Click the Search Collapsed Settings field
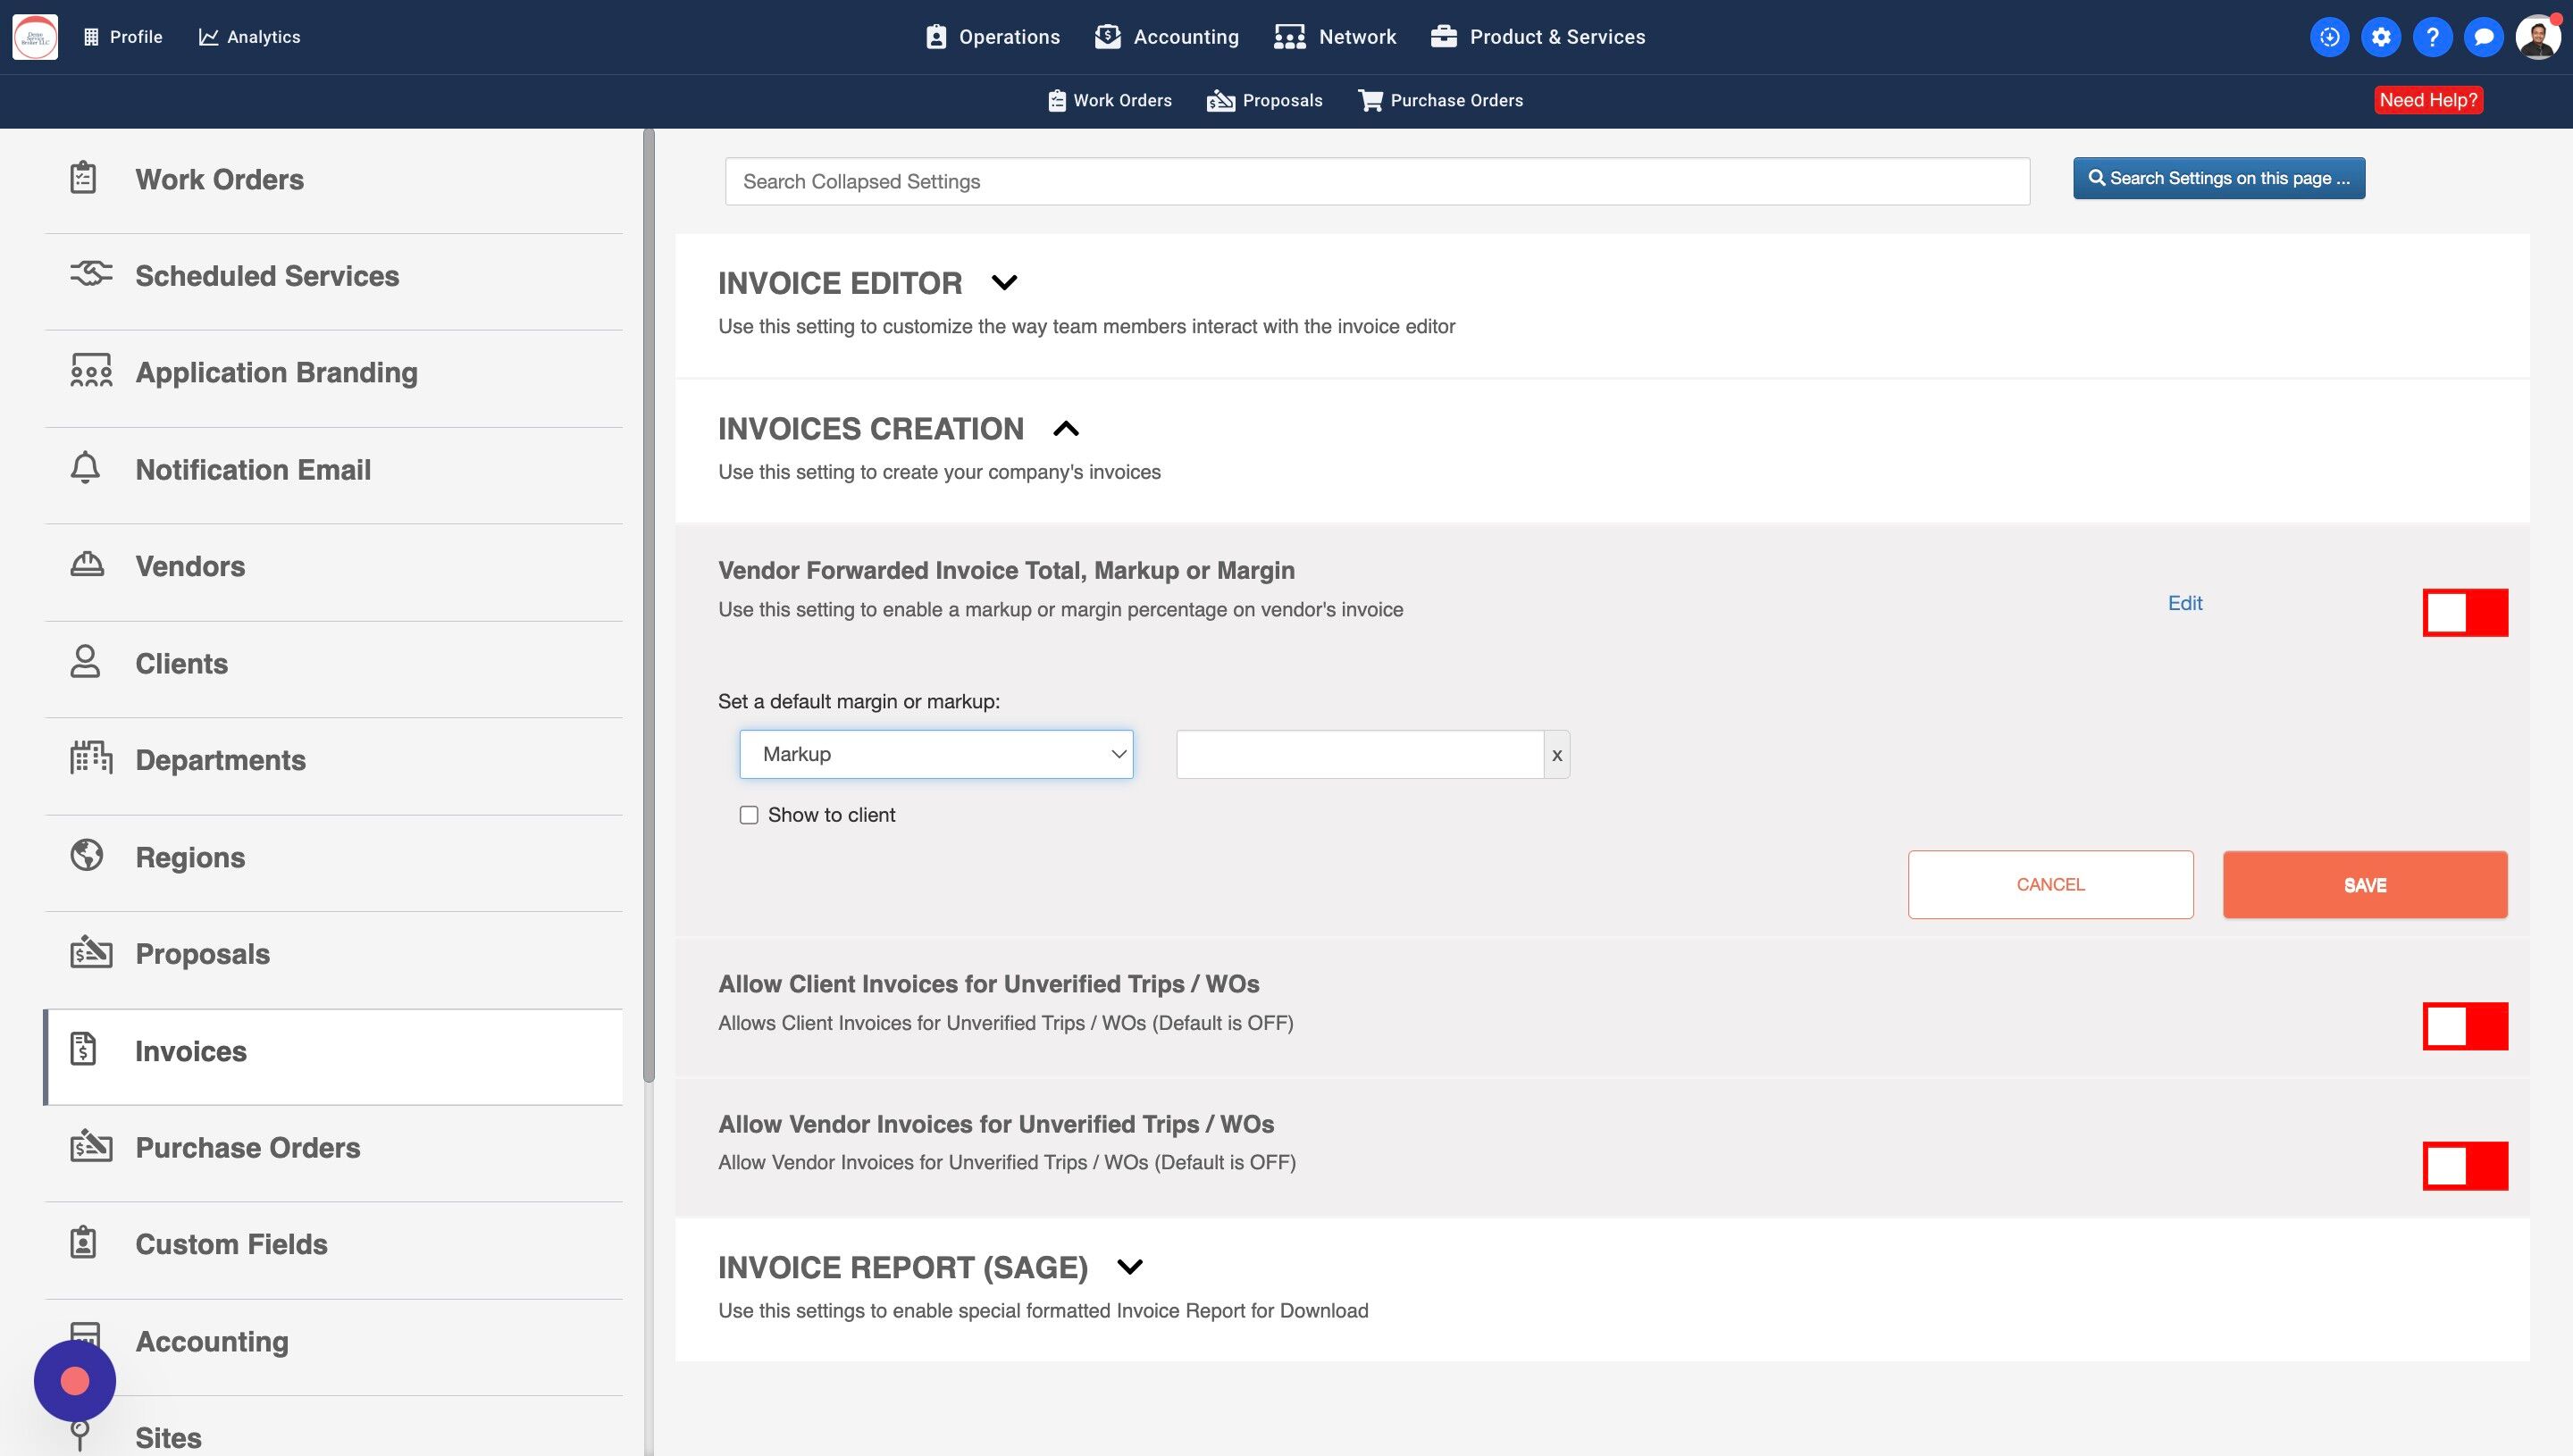This screenshot has width=2573, height=1456. coord(1376,181)
